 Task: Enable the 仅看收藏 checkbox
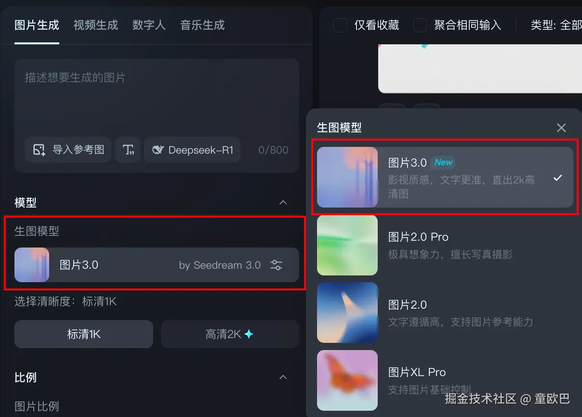point(340,25)
